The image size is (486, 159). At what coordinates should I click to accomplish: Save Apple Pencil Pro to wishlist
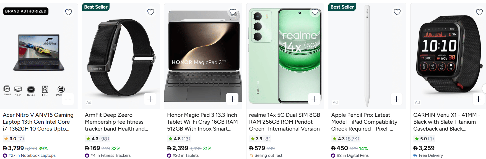[397, 12]
